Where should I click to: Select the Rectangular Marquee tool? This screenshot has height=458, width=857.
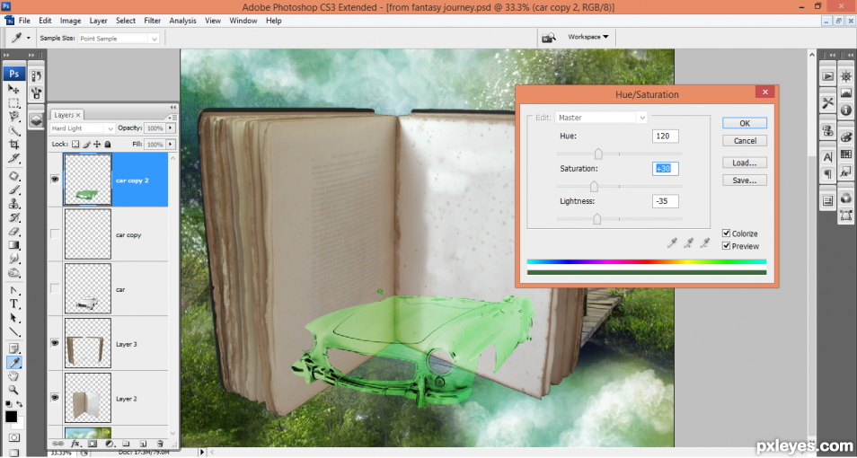(13, 102)
